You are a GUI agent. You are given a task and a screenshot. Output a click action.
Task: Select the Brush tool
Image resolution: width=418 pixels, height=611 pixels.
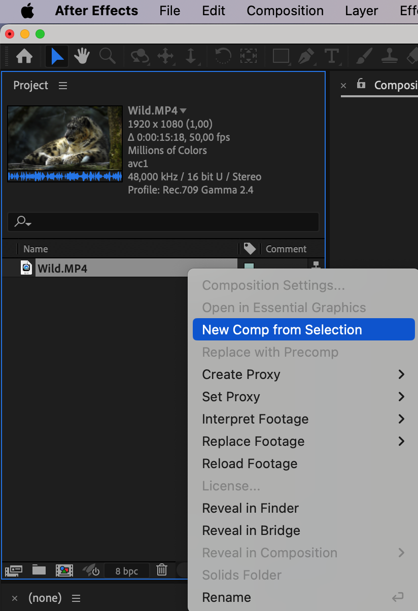click(x=364, y=56)
